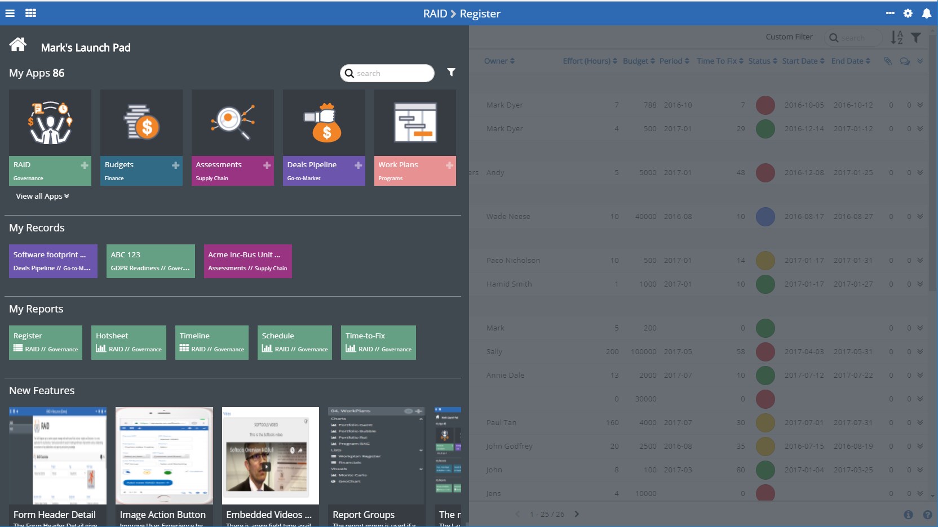Open the Work Plans app tile icon
This screenshot has width=938, height=527.
415,123
